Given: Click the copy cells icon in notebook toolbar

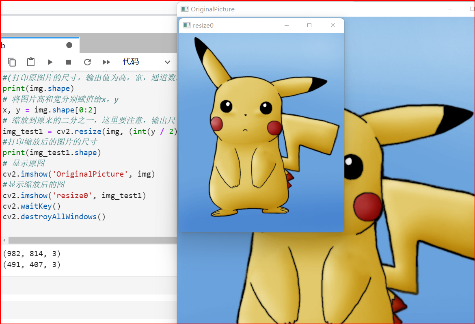Looking at the screenshot, I should coord(11,62).
